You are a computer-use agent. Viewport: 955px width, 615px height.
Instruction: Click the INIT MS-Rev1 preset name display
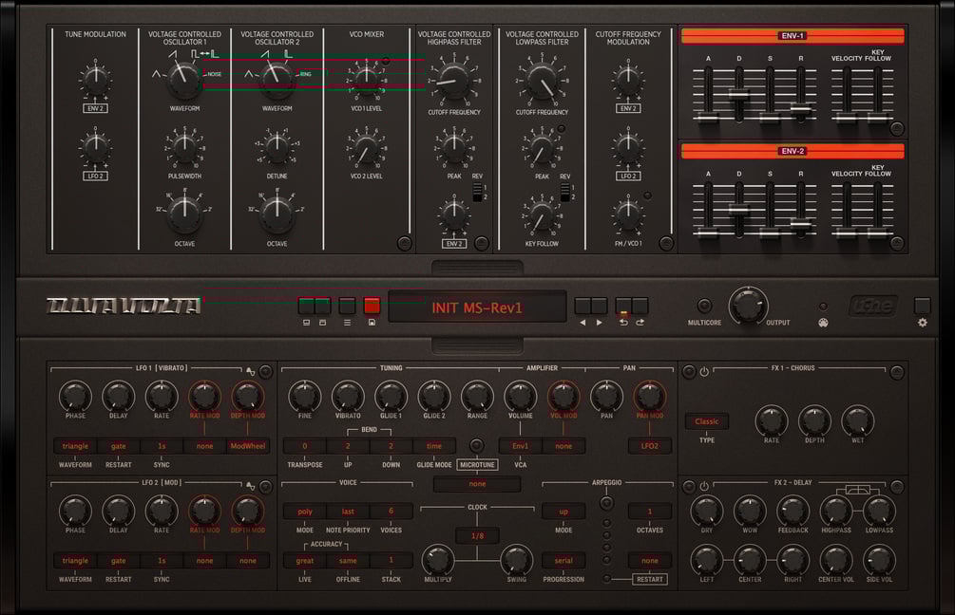click(x=477, y=307)
